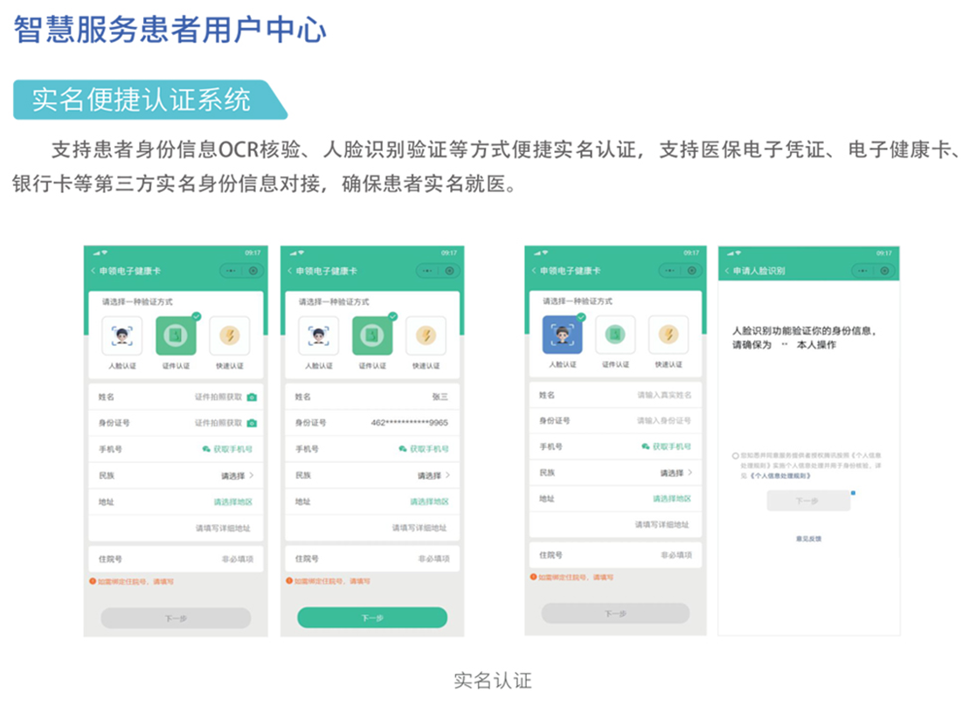Choose 快速认证 lightning icon in the second phone
Viewport: 970px width, 712px height.
coord(426,336)
